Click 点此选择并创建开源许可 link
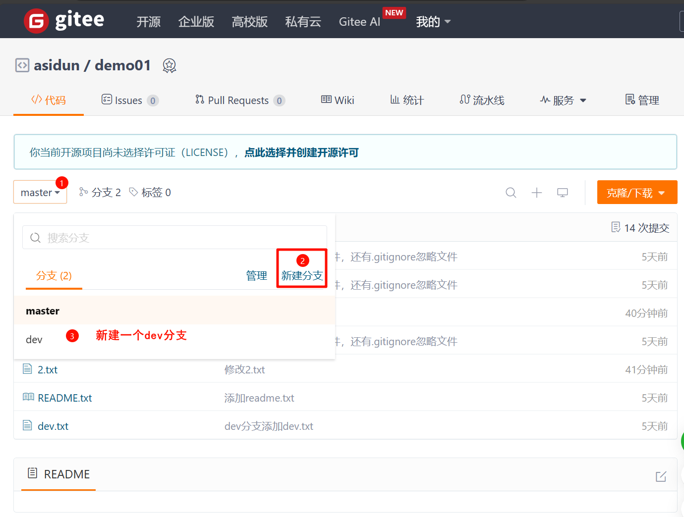Image resolution: width=684 pixels, height=517 pixels. tap(301, 153)
